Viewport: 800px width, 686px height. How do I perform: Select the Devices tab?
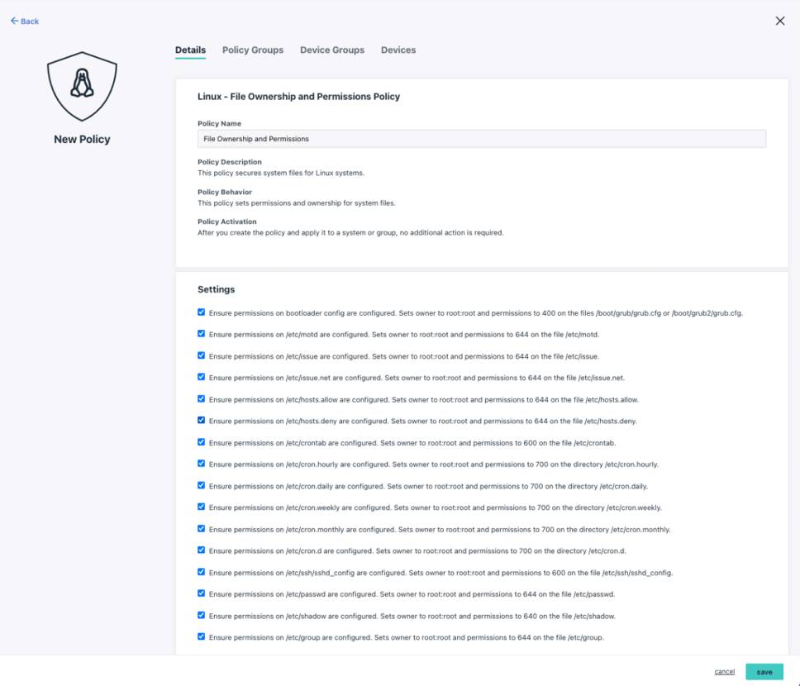pyautogui.click(x=398, y=50)
